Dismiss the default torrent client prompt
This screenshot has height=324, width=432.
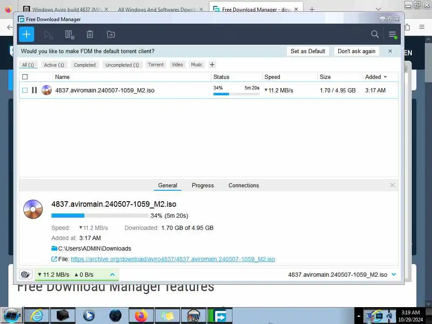pos(390,51)
